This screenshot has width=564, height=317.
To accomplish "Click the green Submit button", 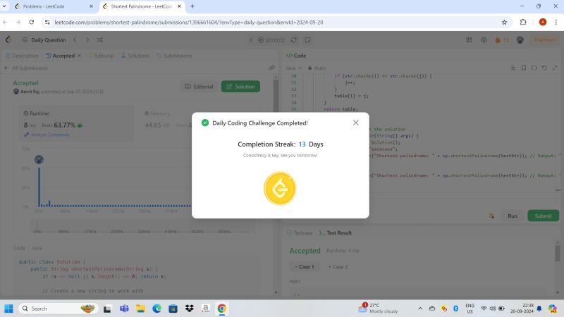I will click(x=543, y=216).
